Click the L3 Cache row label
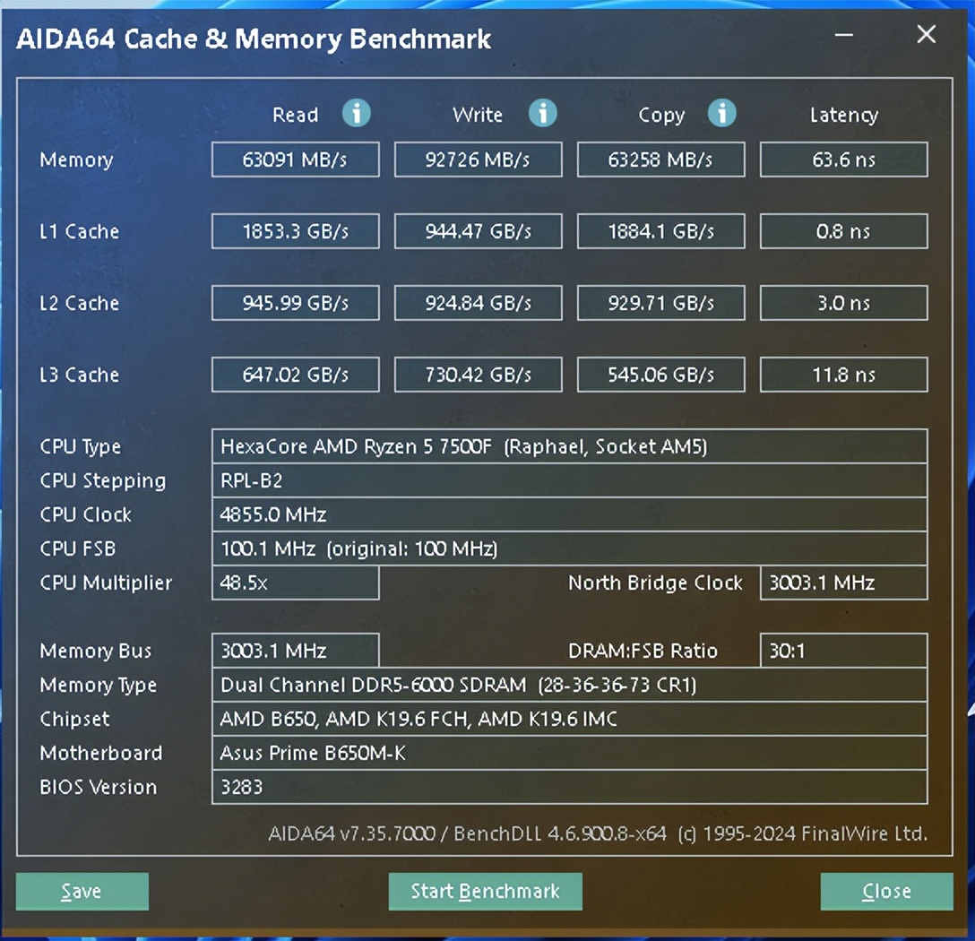This screenshot has width=975, height=941. coord(80,375)
